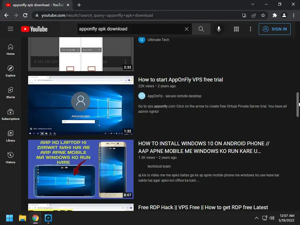
Task: Open the YouTube apps grid icon
Action: click(236, 29)
